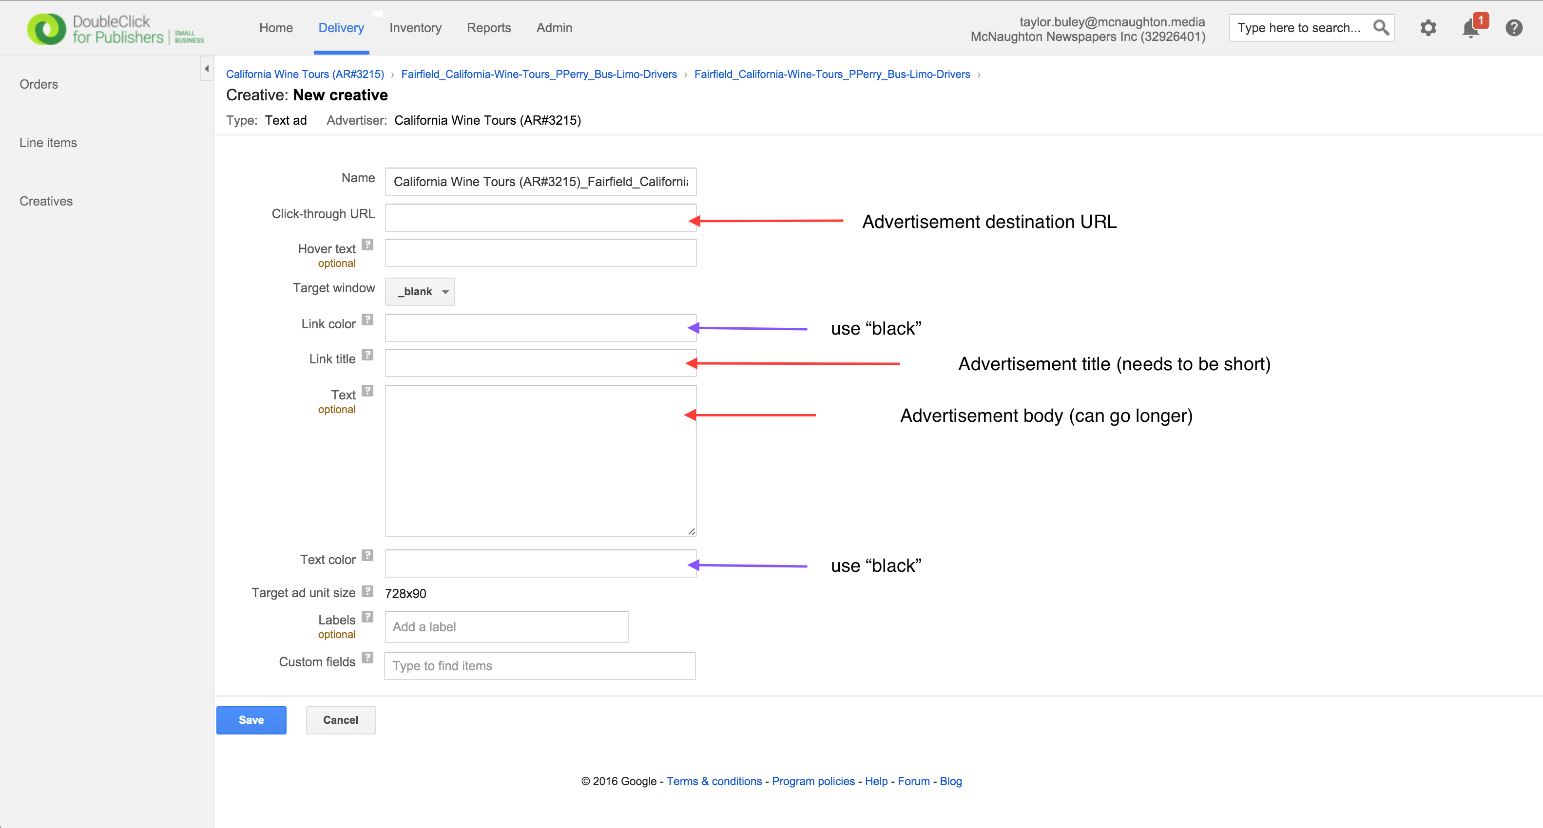Click the help question mark icon
1543x828 pixels.
coord(1514,28)
